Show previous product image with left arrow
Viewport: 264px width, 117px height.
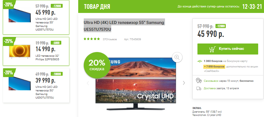88,83
